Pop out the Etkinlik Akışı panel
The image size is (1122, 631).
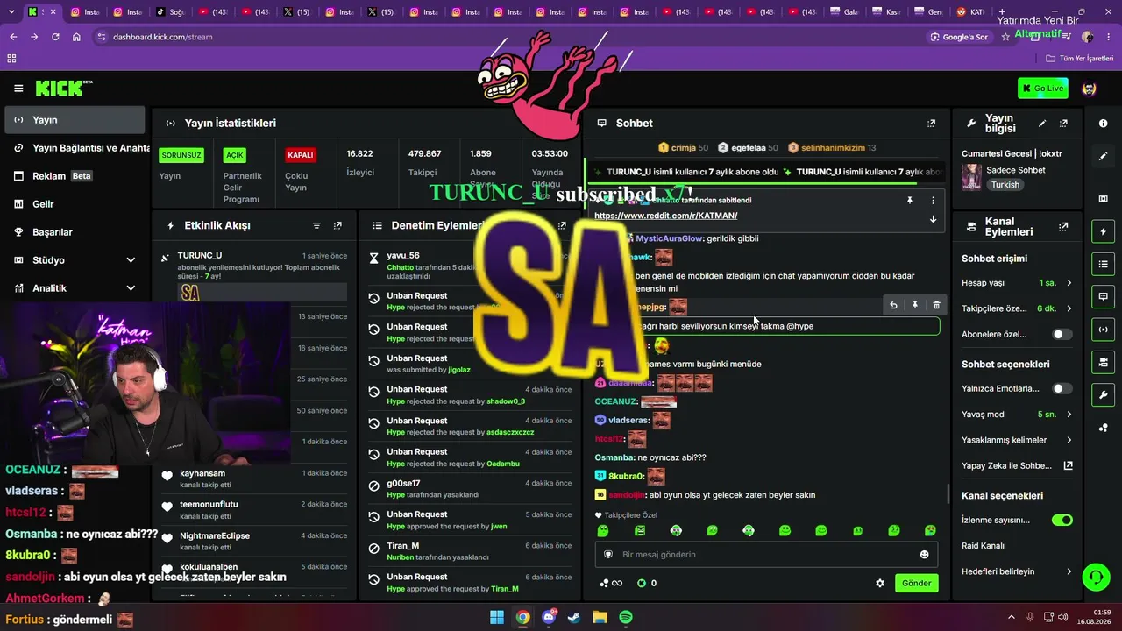click(x=337, y=225)
